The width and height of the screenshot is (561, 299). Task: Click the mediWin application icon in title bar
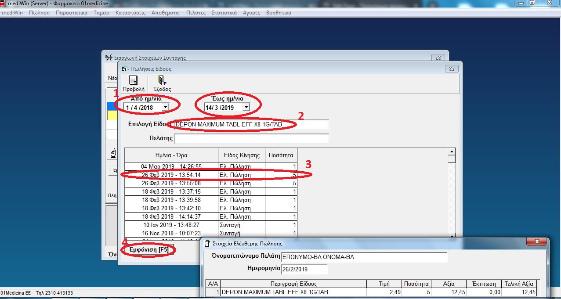tap(4, 3)
